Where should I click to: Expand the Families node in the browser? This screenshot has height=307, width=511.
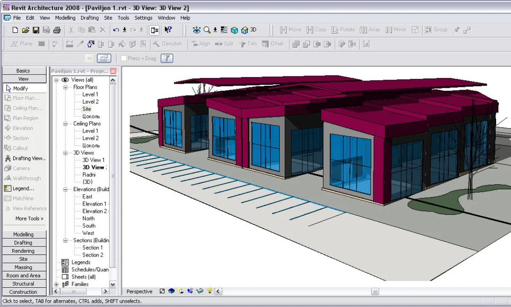[56, 284]
